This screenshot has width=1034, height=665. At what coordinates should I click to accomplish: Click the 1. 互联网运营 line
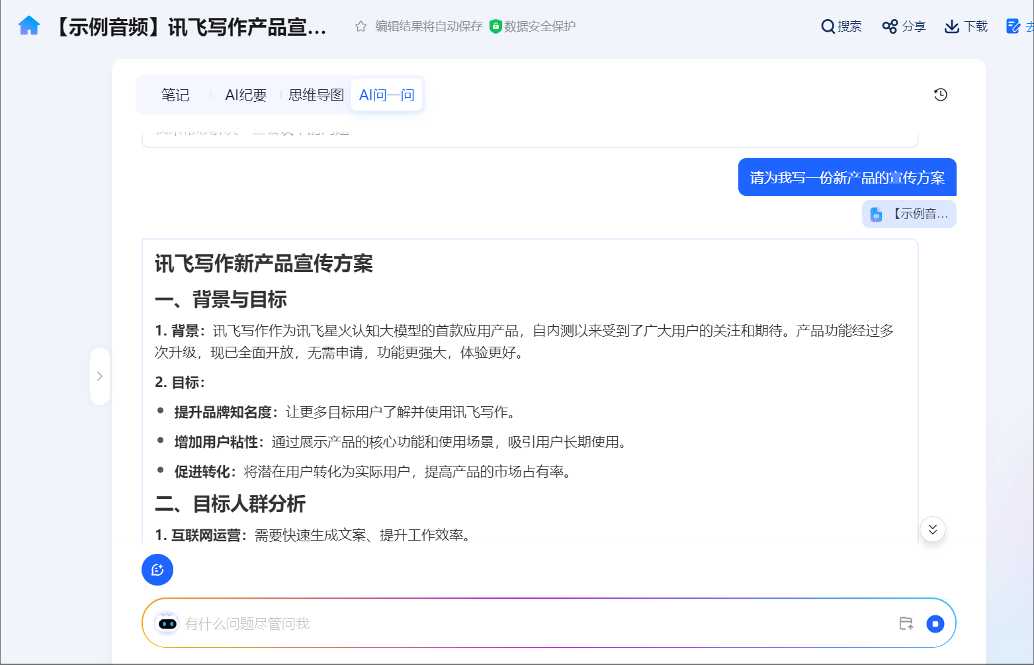click(314, 535)
